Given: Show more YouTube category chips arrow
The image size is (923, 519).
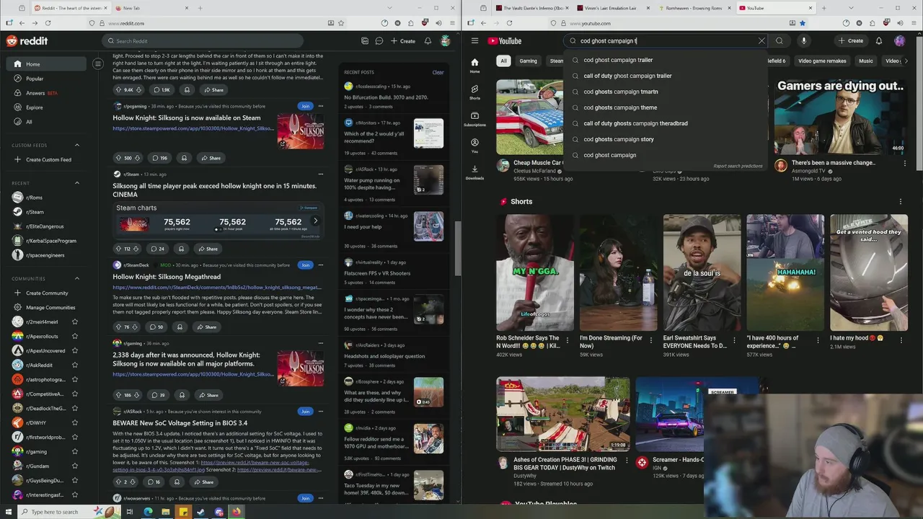Looking at the screenshot, I should coord(906,61).
